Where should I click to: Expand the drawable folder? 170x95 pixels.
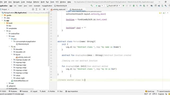click(12, 49)
